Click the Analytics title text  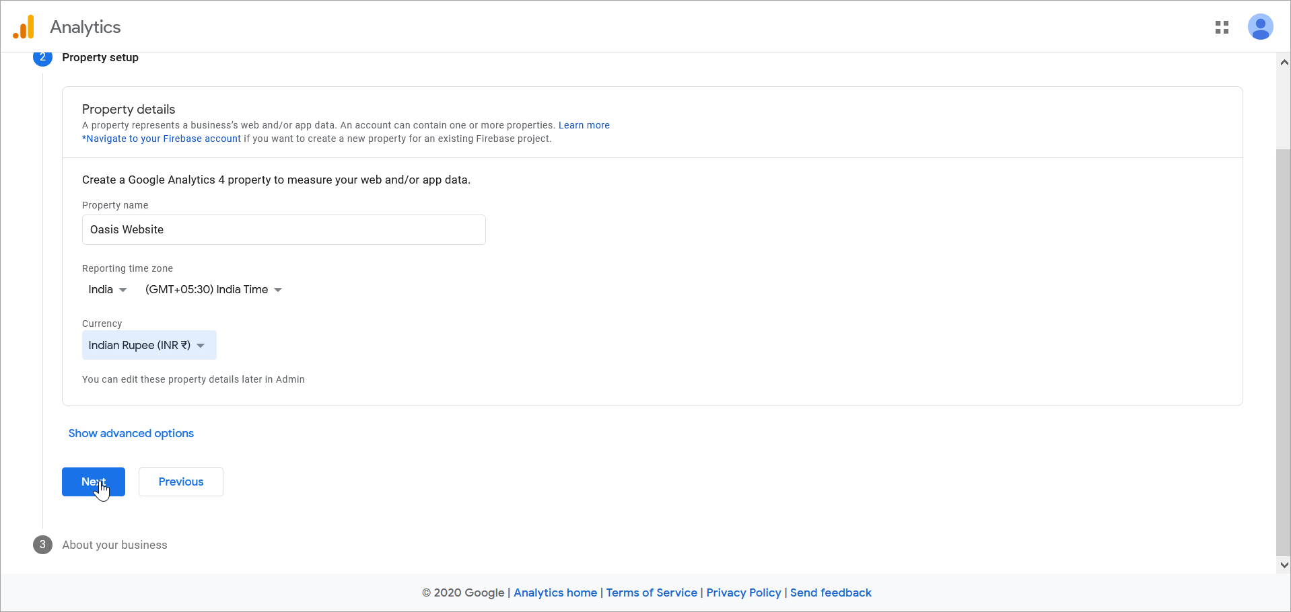click(x=85, y=27)
